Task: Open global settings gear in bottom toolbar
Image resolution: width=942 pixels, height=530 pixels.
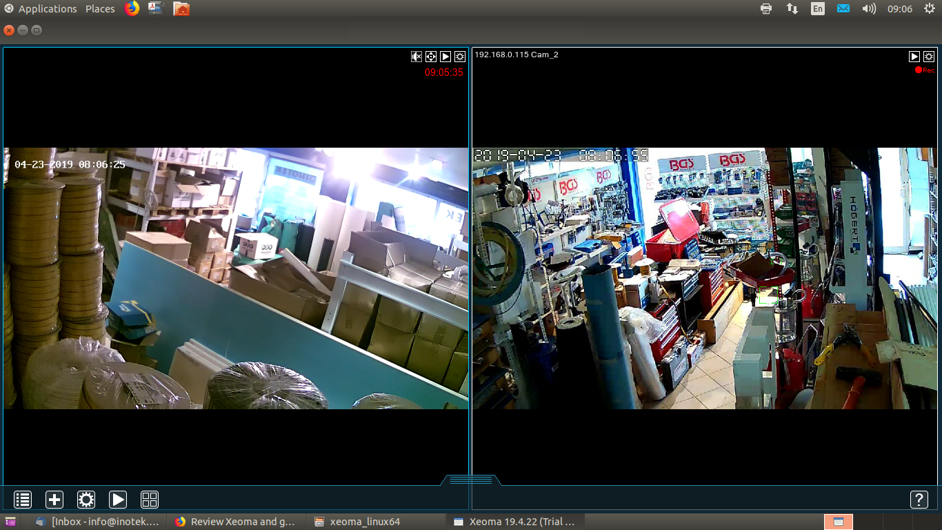Action: click(86, 500)
